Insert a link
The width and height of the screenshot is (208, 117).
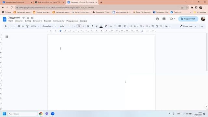(111, 26)
